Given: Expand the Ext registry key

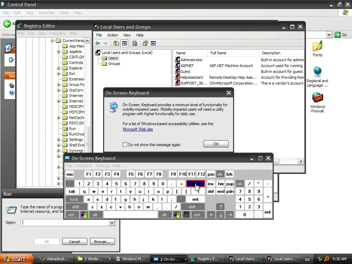Looking at the screenshot, I should (x=58, y=74).
